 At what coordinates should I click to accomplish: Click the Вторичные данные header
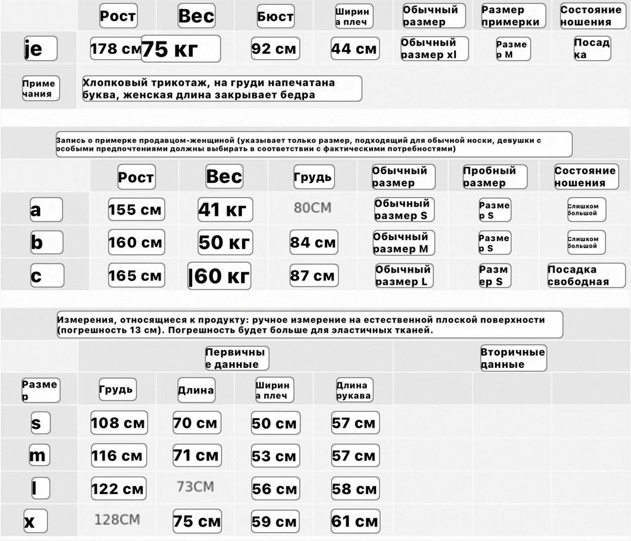(x=513, y=358)
